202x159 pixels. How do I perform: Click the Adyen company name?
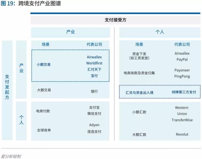pyautogui.click(x=94, y=125)
